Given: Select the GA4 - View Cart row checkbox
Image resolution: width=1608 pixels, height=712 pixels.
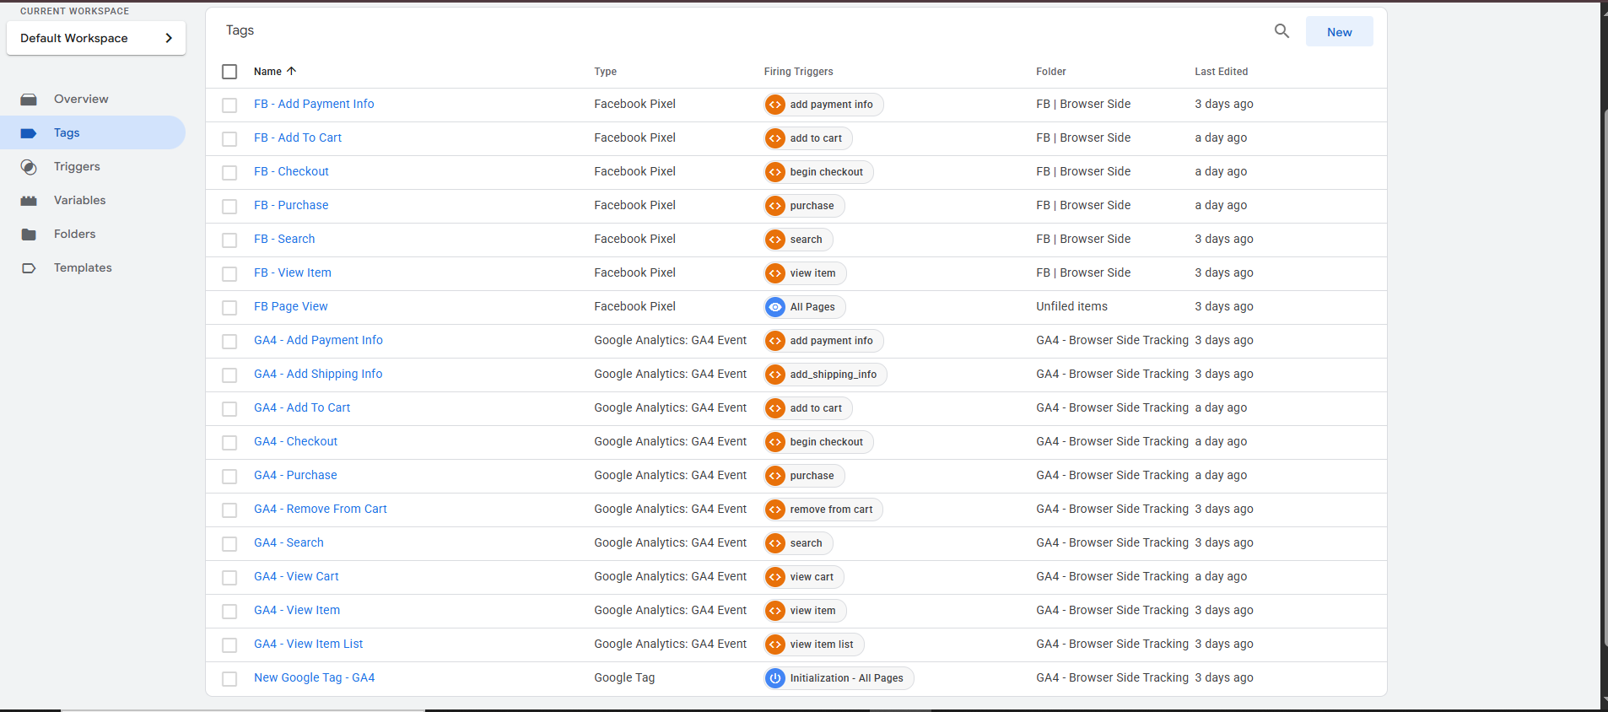Looking at the screenshot, I should 229,578.
